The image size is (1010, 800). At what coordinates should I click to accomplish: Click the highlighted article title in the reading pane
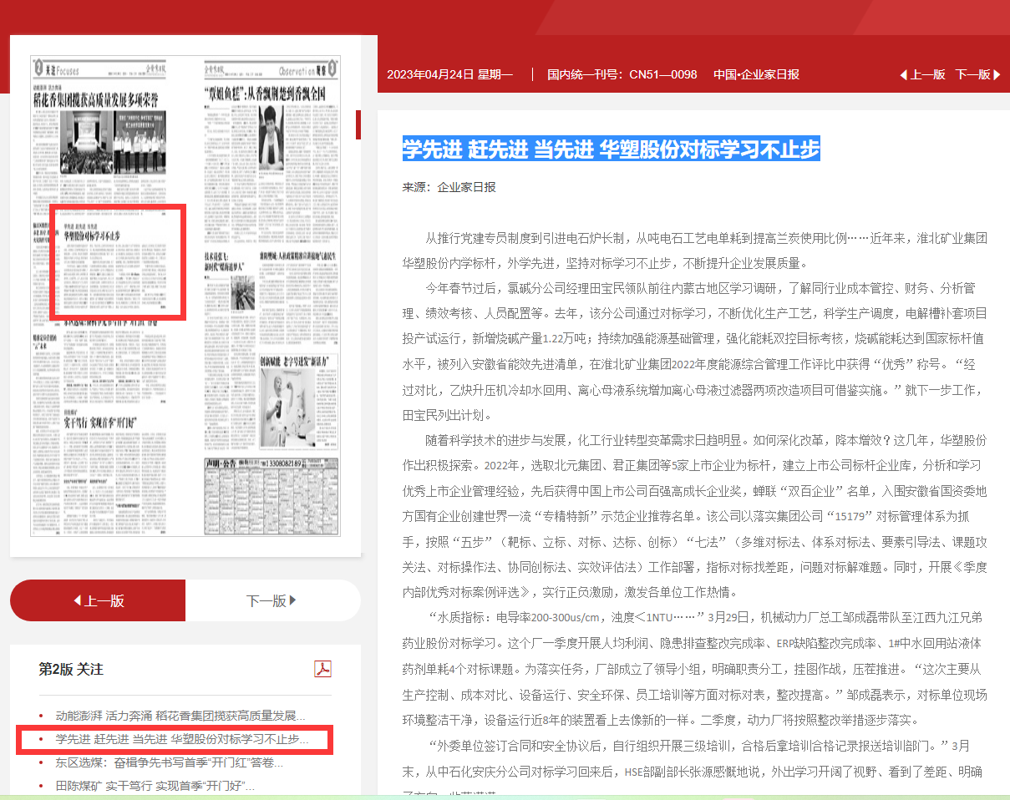(611, 149)
